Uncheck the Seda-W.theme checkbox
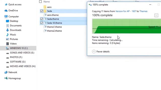The image size is (161, 90). click(42, 23)
